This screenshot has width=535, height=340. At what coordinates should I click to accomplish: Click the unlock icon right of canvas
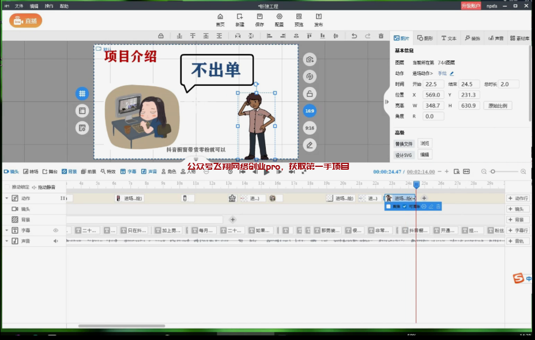click(x=310, y=94)
